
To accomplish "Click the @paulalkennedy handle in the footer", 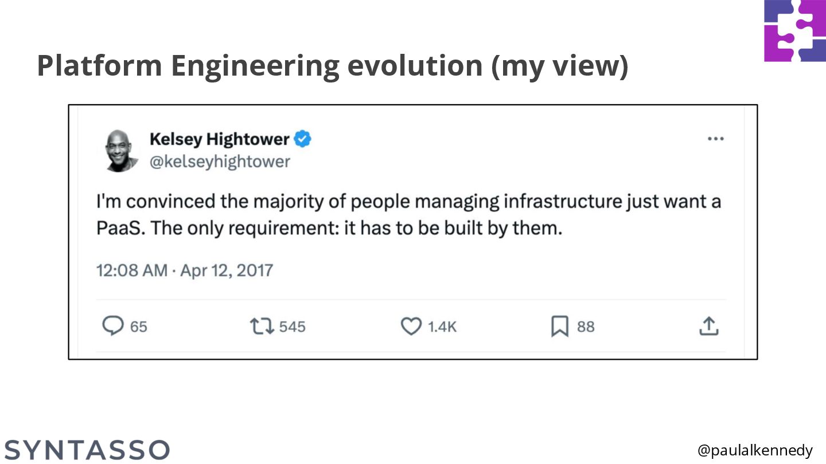I will [x=755, y=450].
